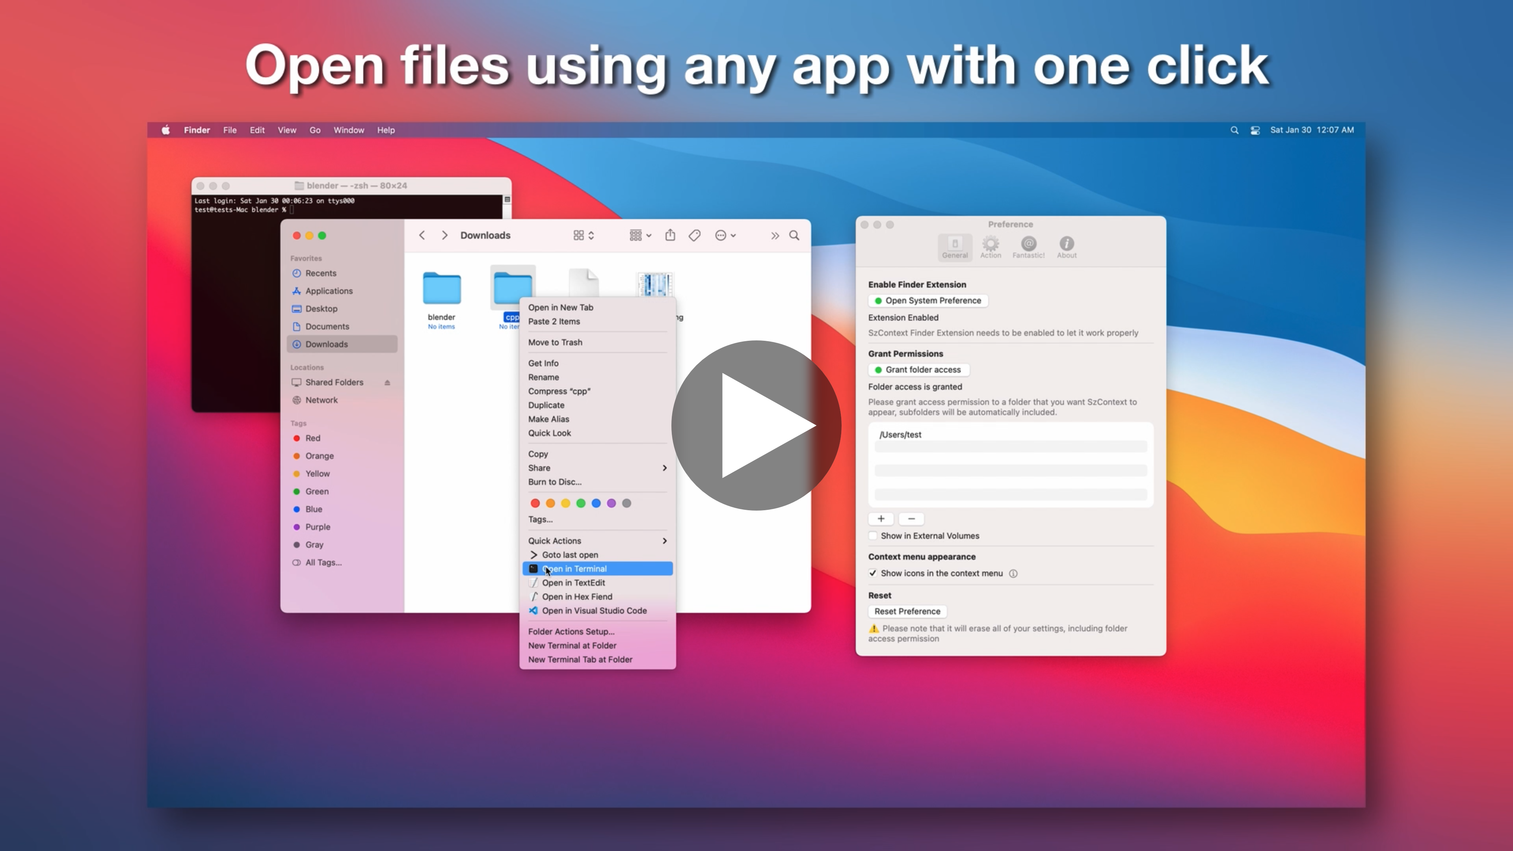Image resolution: width=1513 pixels, height=851 pixels.
Task: Expand Share submenu in context menu
Action: coord(597,468)
